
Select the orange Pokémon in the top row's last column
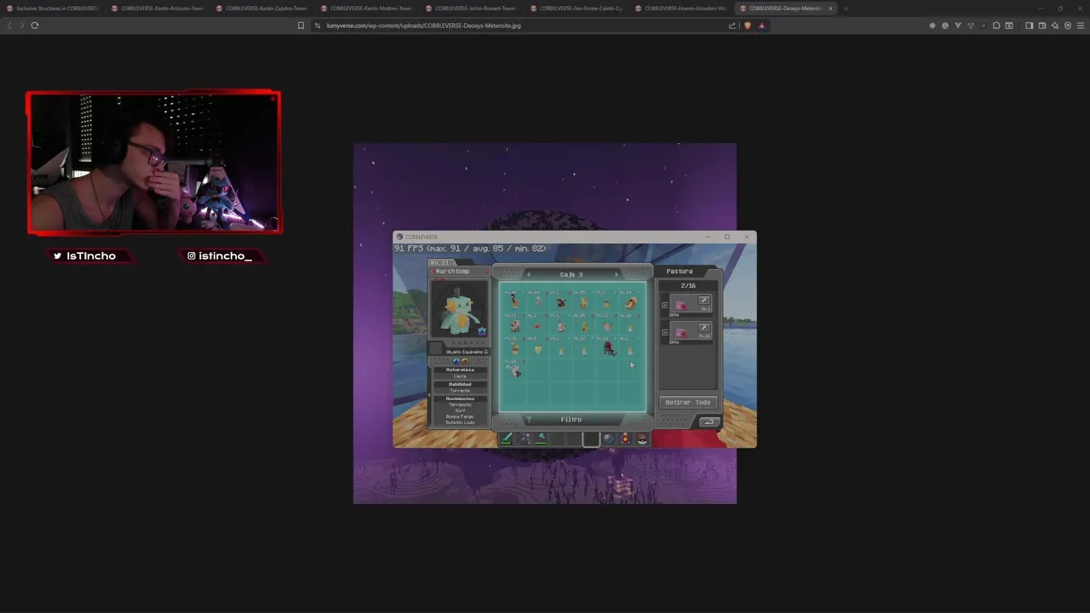[x=630, y=302]
